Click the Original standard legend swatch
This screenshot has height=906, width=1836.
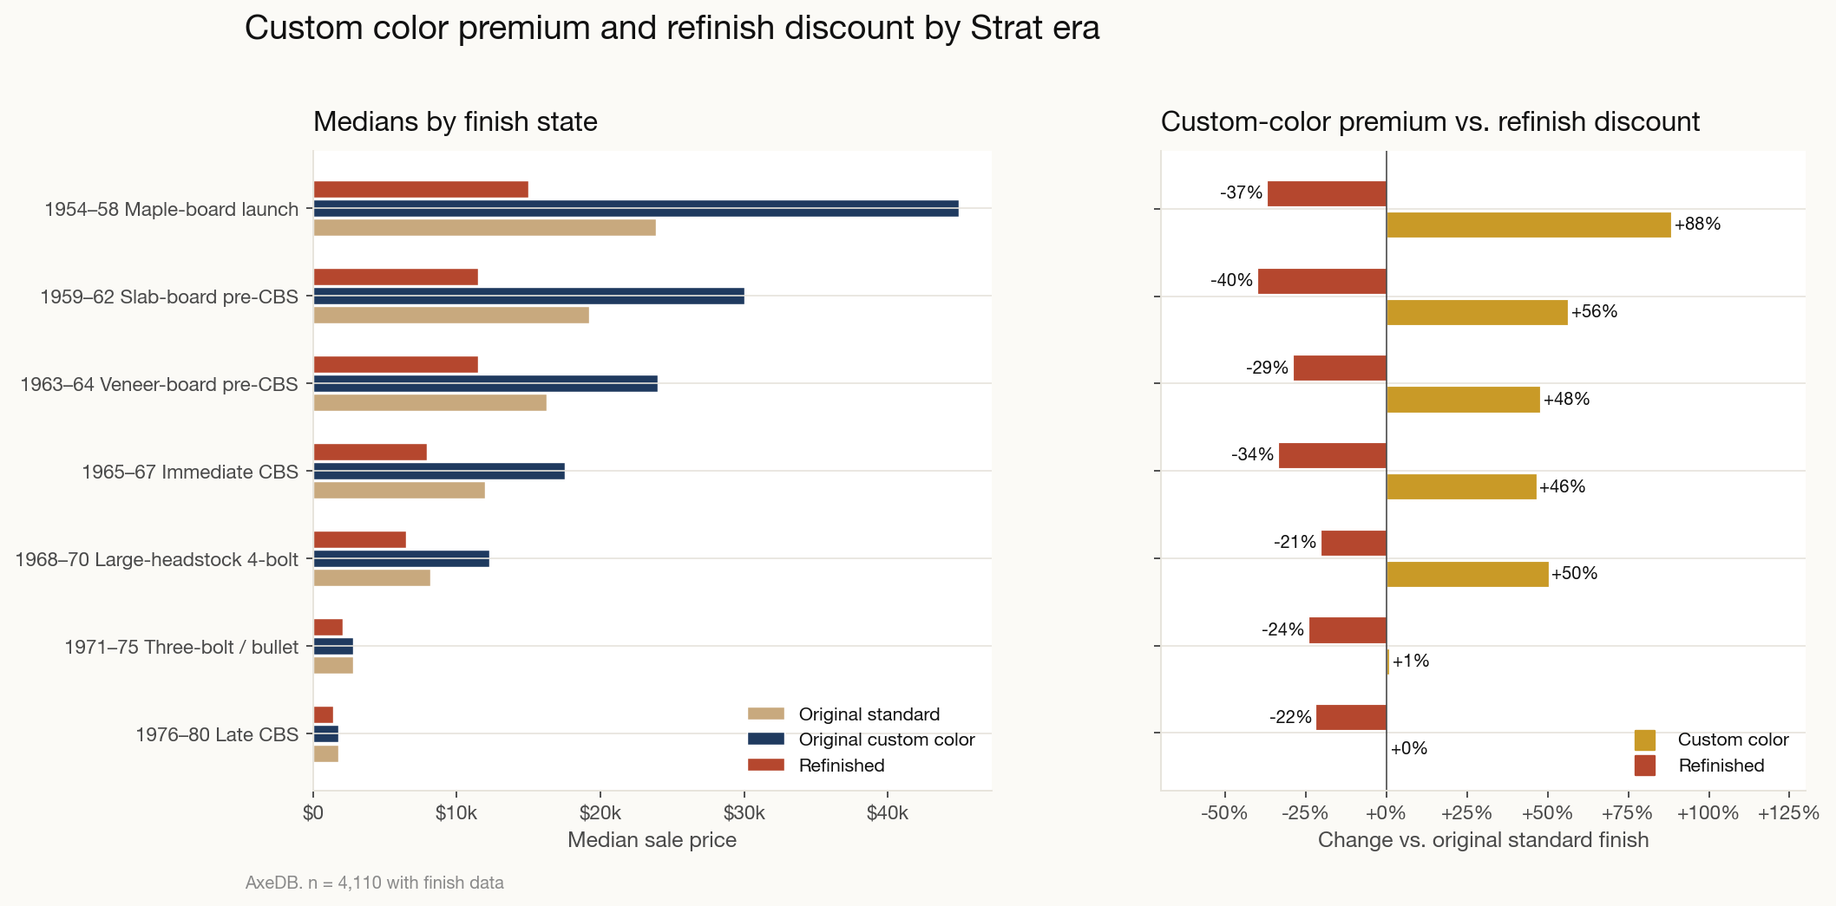tap(765, 714)
